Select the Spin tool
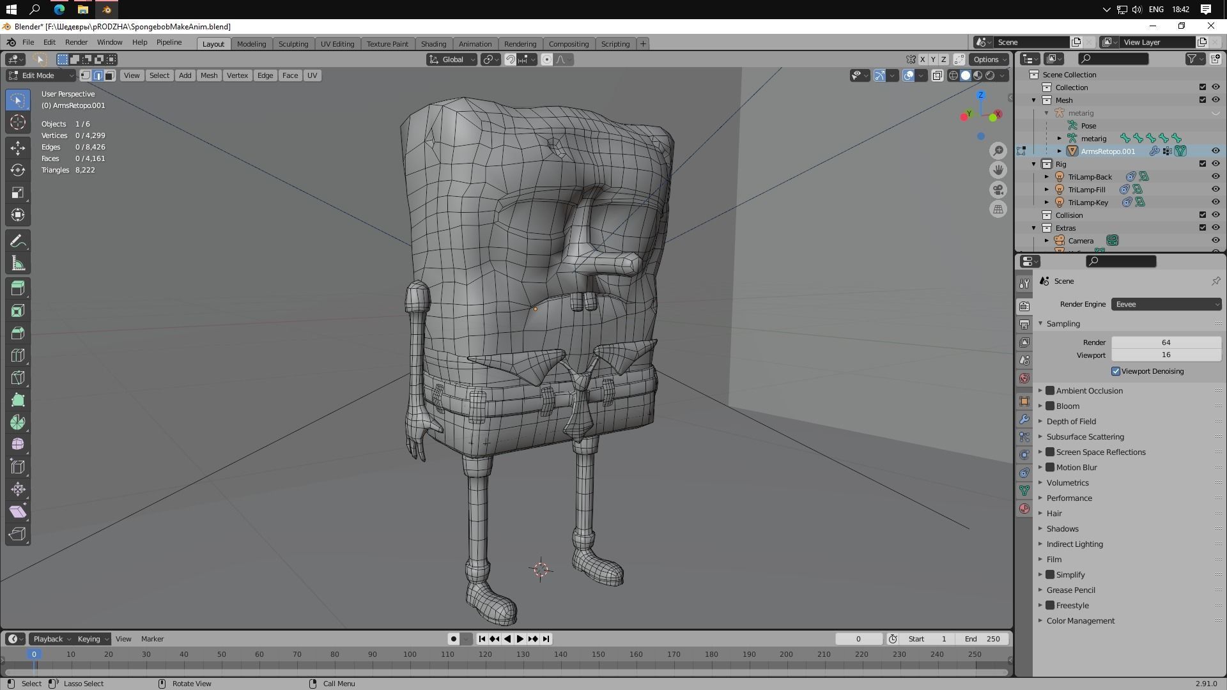Screen dimensions: 1227x690 point(18,422)
